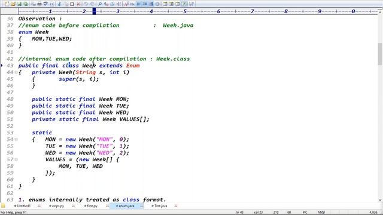The height and width of the screenshot is (215, 383).
Task: Open the Set Font icon with red A
Action: [126, 4]
